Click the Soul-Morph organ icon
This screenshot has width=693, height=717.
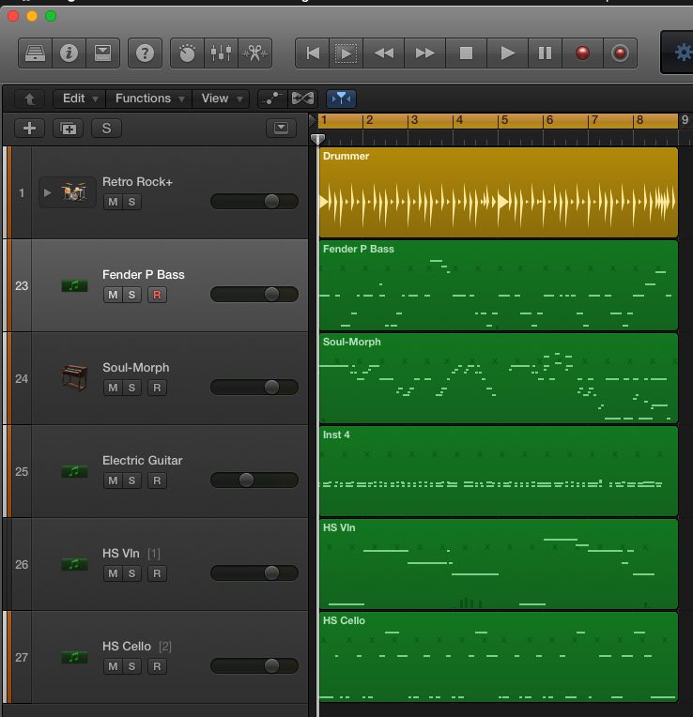coord(74,377)
